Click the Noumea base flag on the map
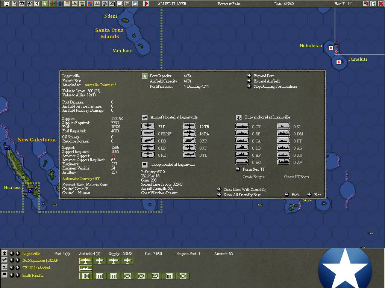The height and width of the screenshot is (288, 385). pos(31,190)
